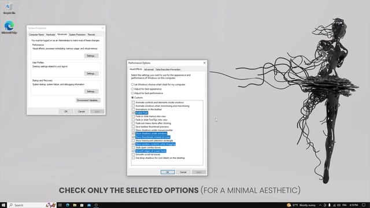370x208 pixels.
Task: Open the notification center icon
Action: click(x=364, y=205)
